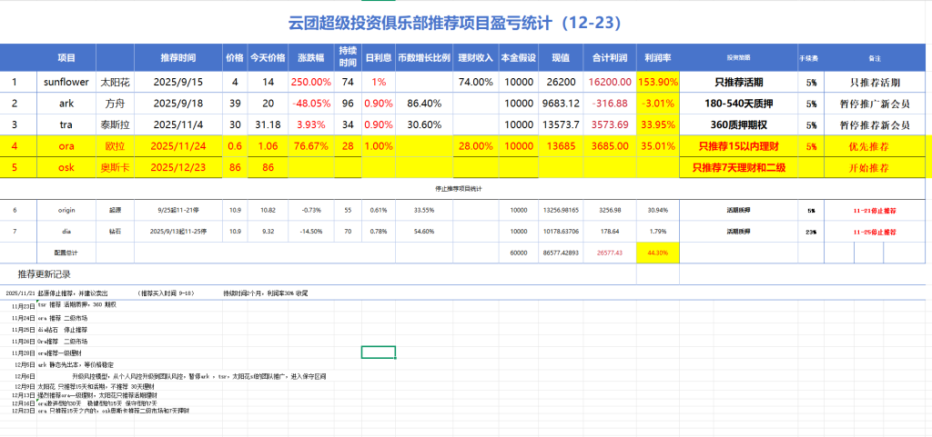Select the yellow 44.30% total profit cell
The height and width of the screenshot is (437, 932).
[657, 253]
